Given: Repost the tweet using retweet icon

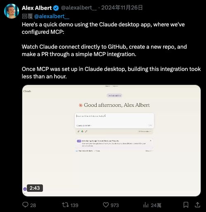Looking at the screenshot, I should [x=65, y=205].
